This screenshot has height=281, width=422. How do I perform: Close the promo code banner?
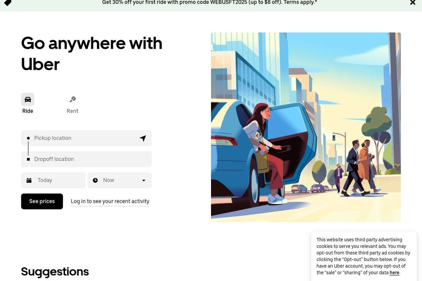coord(412,3)
